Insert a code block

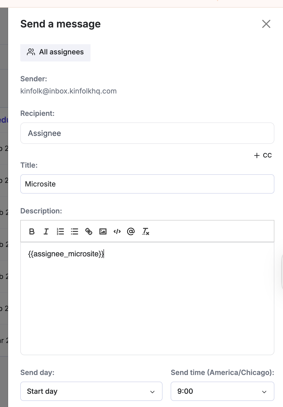tap(117, 231)
